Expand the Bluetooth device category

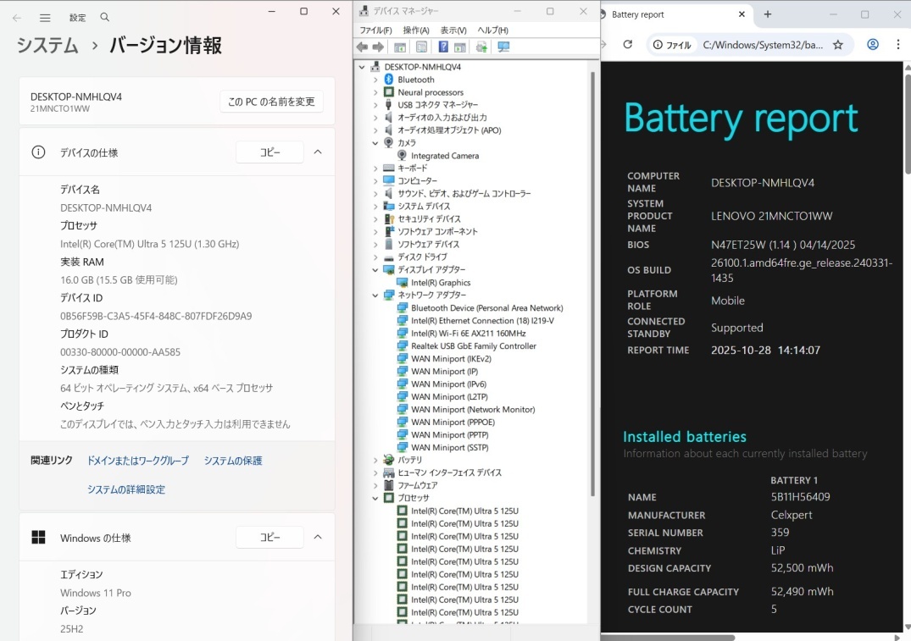pyautogui.click(x=375, y=80)
